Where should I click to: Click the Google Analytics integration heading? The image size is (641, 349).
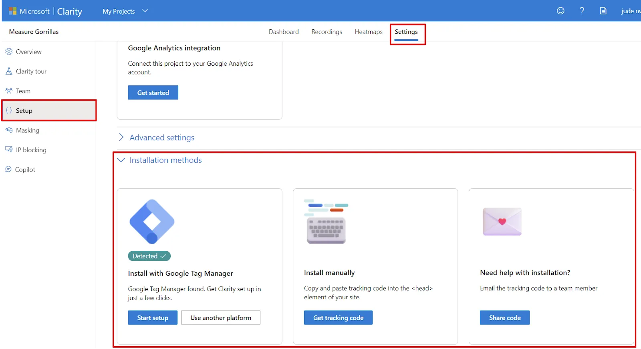coord(174,48)
